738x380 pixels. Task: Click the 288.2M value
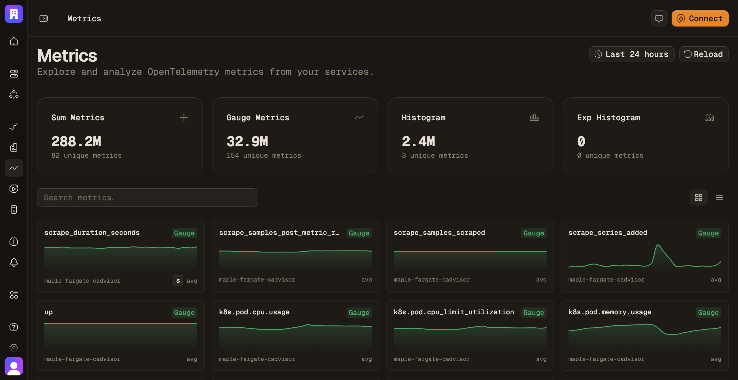coord(76,142)
